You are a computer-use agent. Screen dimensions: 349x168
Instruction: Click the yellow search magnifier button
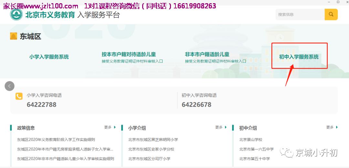coord(331,15)
